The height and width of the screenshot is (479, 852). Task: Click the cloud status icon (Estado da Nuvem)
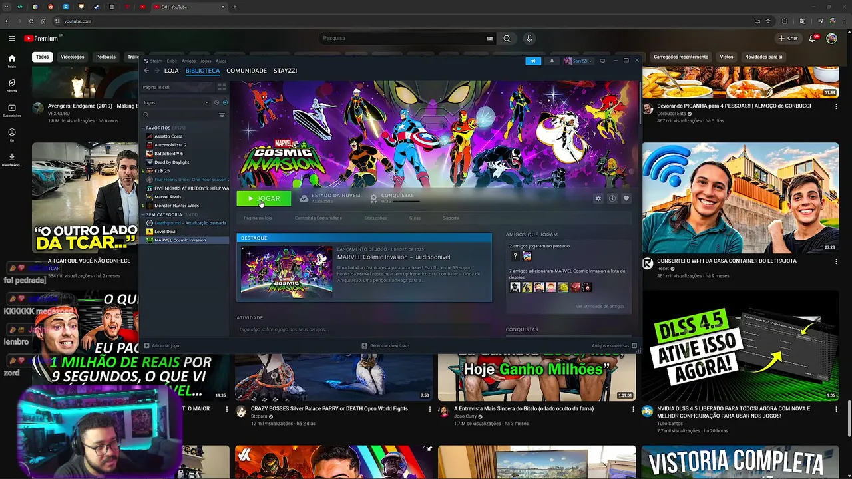[x=304, y=198]
